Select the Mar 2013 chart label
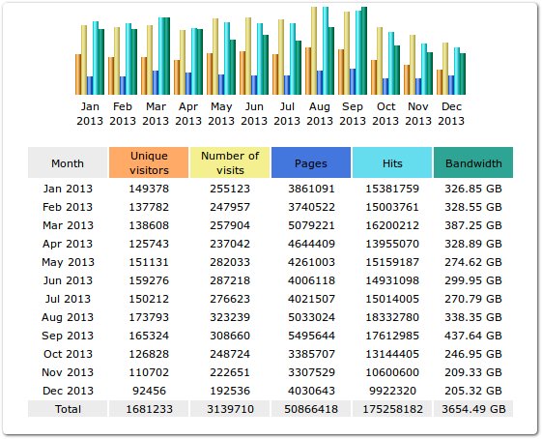The width and height of the screenshot is (542, 439). (156, 113)
